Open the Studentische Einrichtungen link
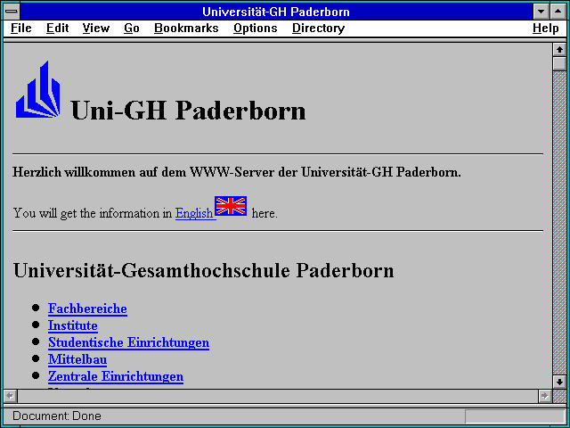Screen dimensions: 570x428 tap(128, 342)
